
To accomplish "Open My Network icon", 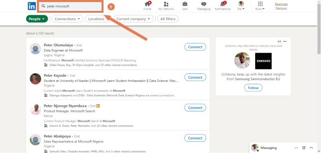I will [x=166, y=6].
